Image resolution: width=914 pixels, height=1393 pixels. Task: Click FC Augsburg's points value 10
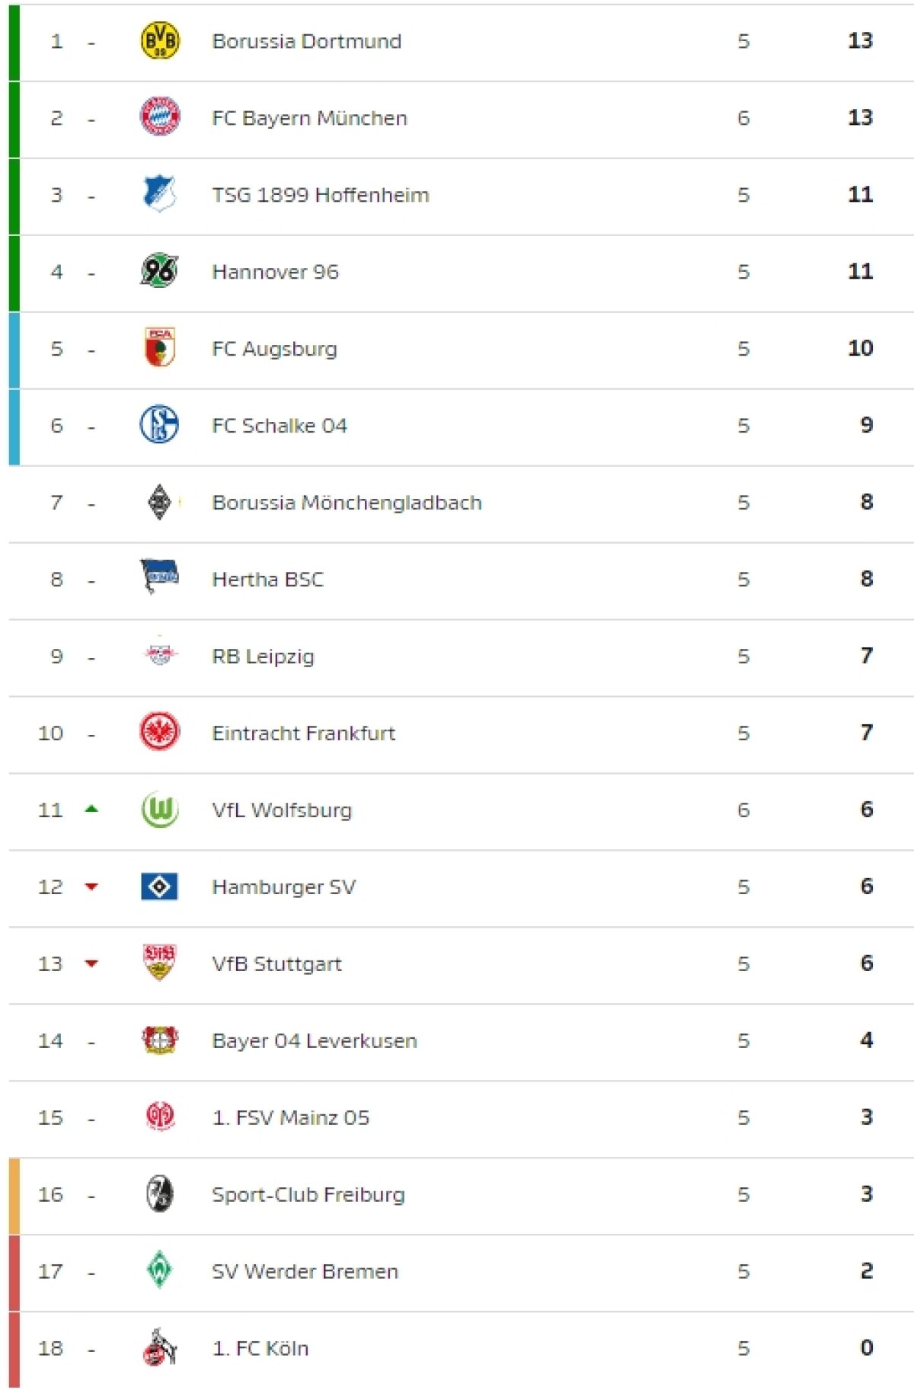point(860,348)
